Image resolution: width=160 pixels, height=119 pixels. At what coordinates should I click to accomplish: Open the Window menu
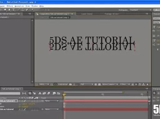click(35, 6)
